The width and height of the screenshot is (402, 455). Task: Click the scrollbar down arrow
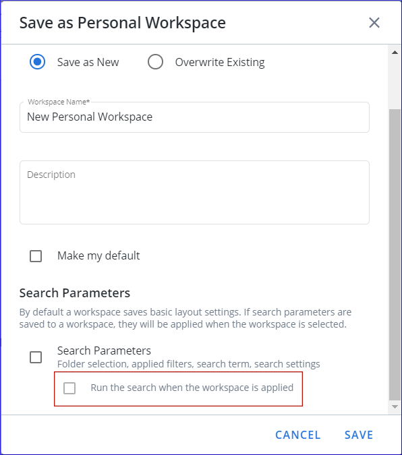tap(395, 406)
